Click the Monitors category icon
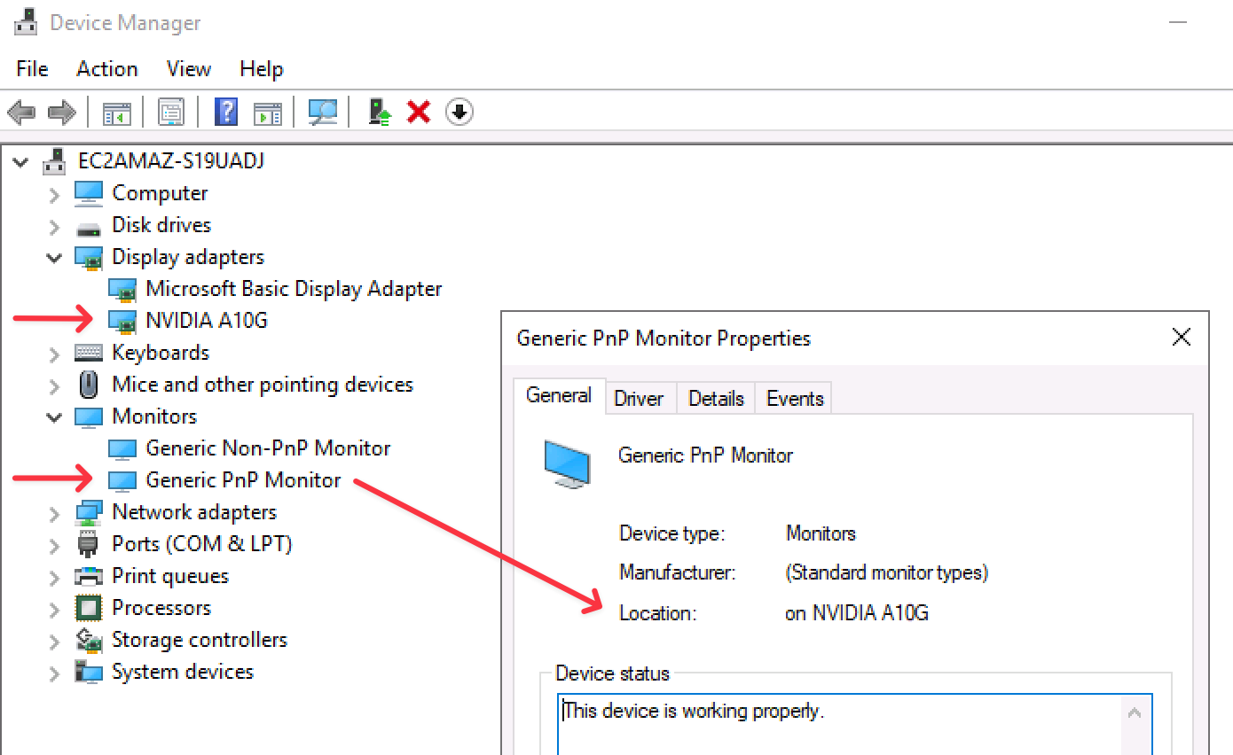The width and height of the screenshot is (1233, 755). tap(89, 416)
